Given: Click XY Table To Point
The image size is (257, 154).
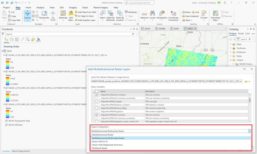Looking at the screenshot, I should tap(84, 16).
